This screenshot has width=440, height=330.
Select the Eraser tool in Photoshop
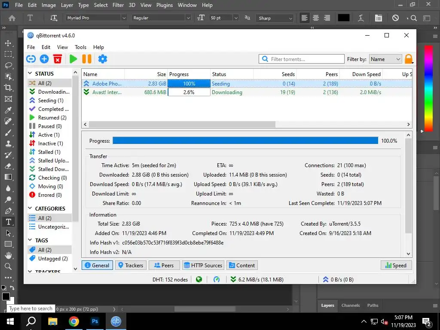pyautogui.click(x=8, y=166)
